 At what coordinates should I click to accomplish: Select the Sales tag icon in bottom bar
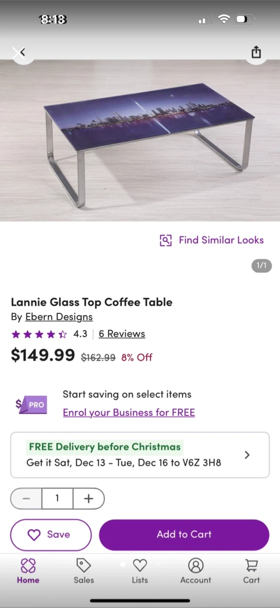[83, 565]
